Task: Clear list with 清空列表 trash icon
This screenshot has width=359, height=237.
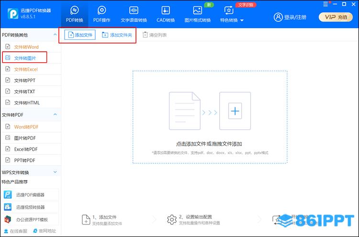Action: (x=145, y=35)
